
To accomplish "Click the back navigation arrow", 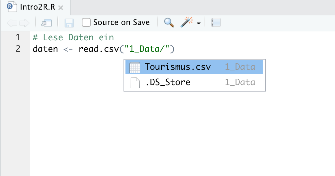I will coord(12,23).
